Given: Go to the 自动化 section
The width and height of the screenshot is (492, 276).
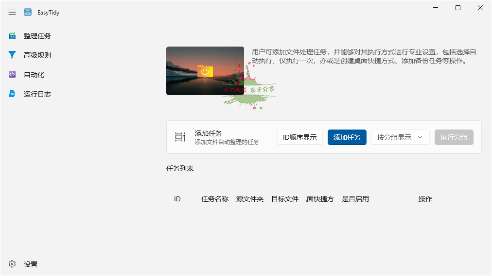Looking at the screenshot, I should coord(34,75).
